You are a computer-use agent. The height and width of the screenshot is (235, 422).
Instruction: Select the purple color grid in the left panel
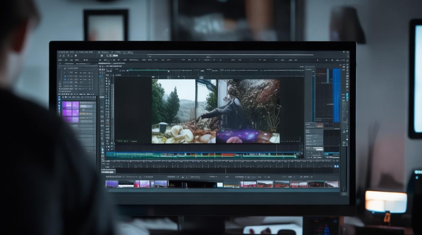tap(71, 112)
